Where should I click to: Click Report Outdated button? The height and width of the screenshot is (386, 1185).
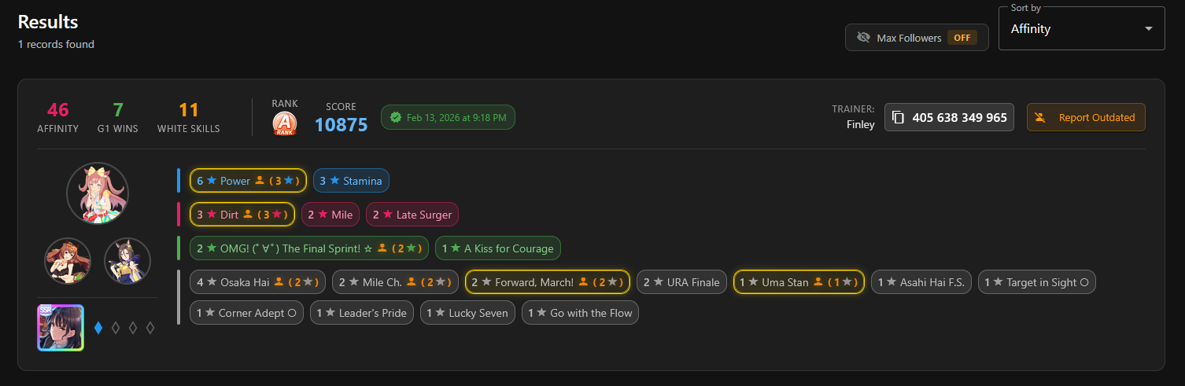[x=1086, y=117]
